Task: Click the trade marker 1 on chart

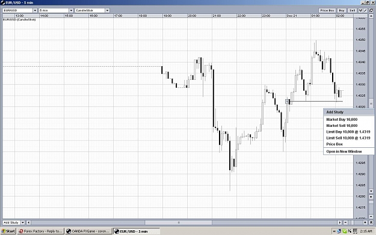Action: (x=287, y=102)
